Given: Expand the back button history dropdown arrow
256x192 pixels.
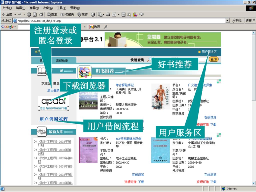Looking at the screenshot, I should 15,14.
